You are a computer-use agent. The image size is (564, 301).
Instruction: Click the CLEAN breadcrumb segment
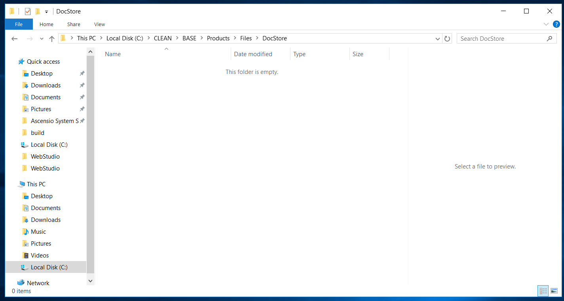click(x=163, y=38)
